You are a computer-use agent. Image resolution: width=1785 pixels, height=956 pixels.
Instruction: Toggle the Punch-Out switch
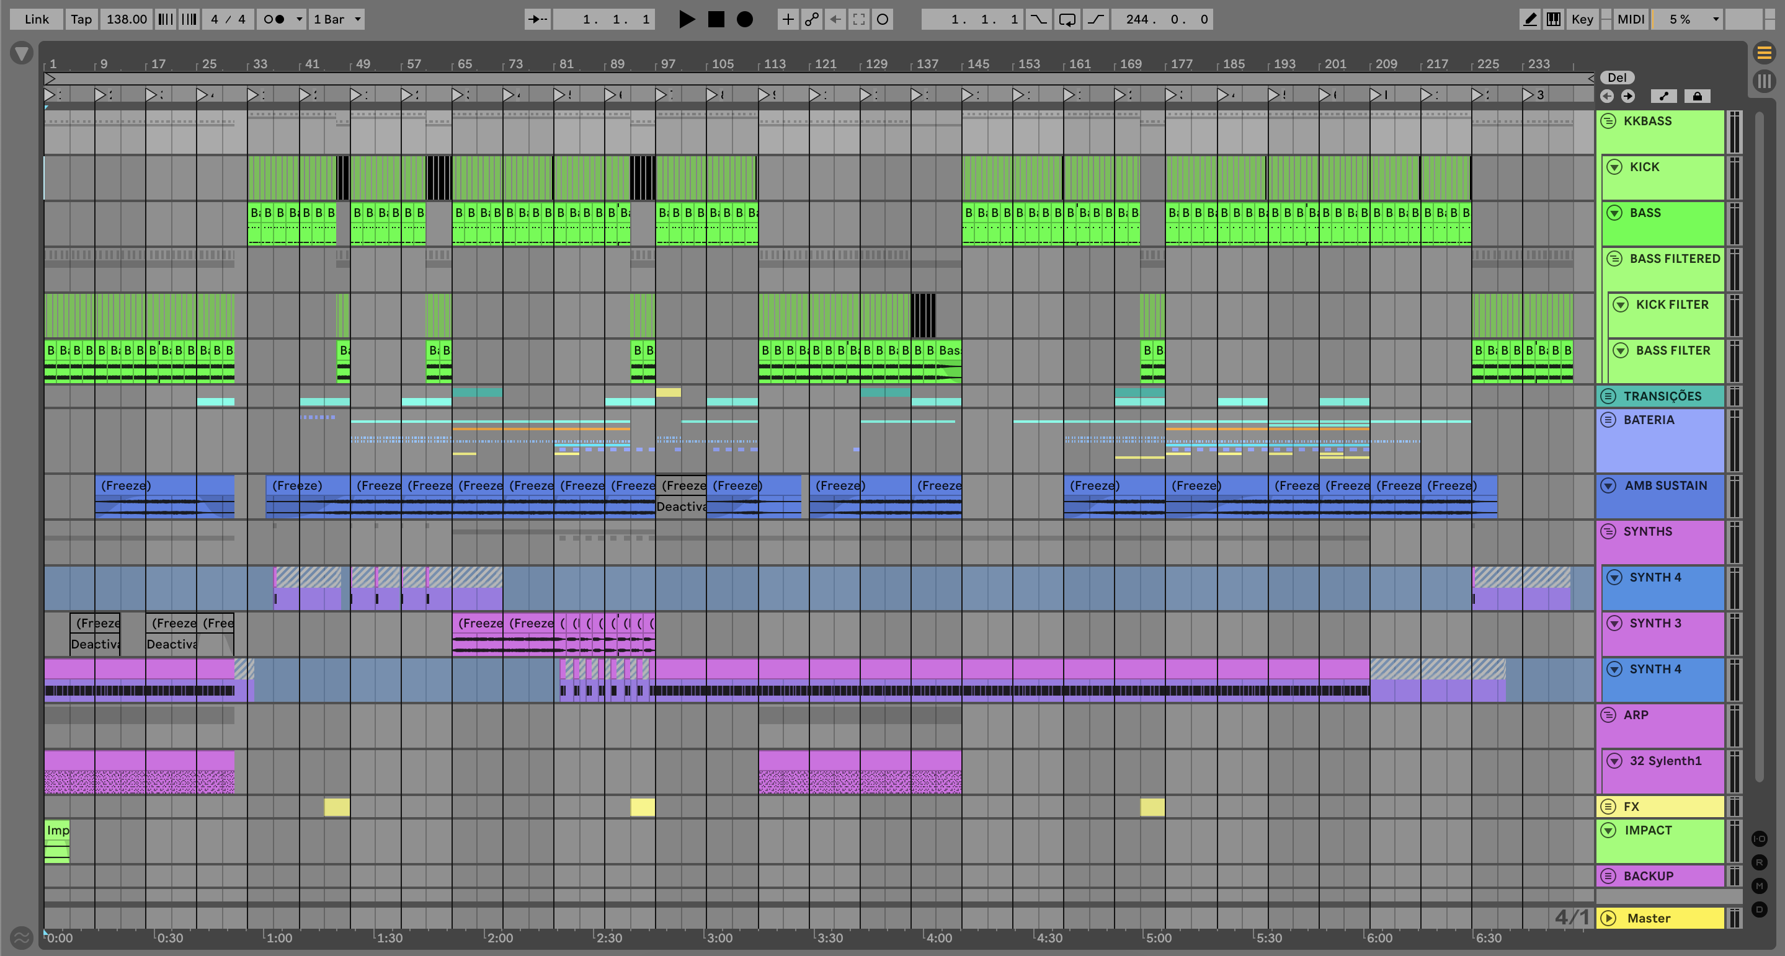click(1095, 19)
